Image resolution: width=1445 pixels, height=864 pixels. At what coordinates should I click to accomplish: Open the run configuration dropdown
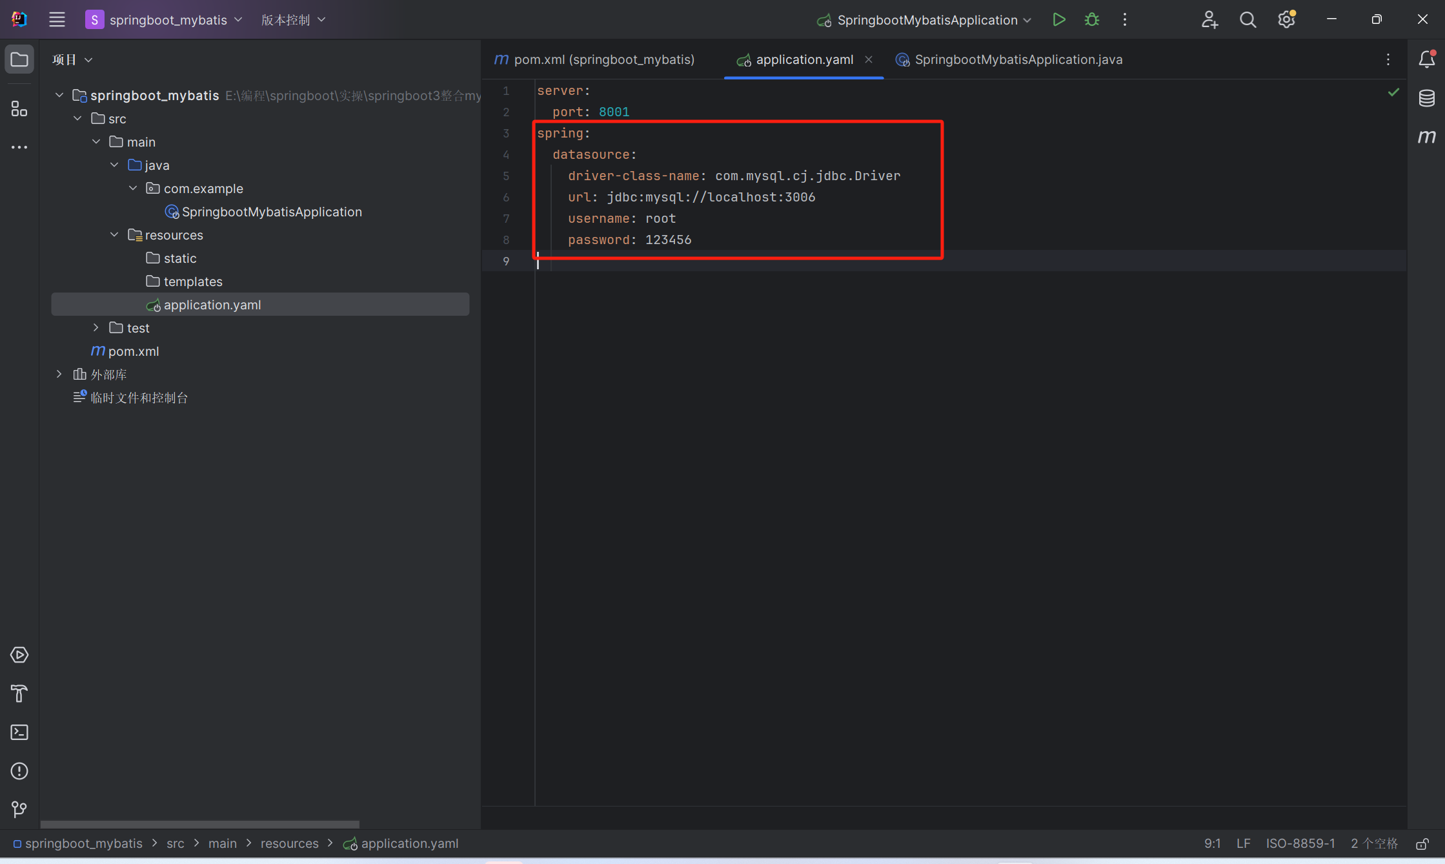point(927,20)
